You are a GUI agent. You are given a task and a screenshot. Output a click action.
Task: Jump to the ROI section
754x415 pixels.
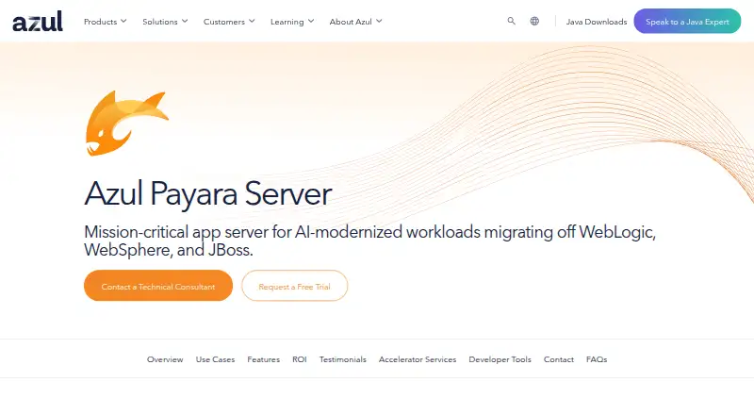299,359
